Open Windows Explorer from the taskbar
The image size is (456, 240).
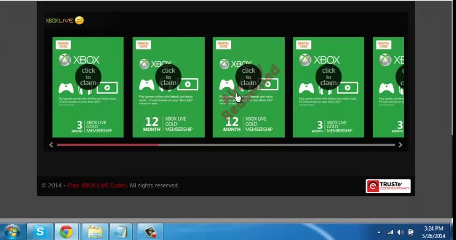(x=95, y=232)
